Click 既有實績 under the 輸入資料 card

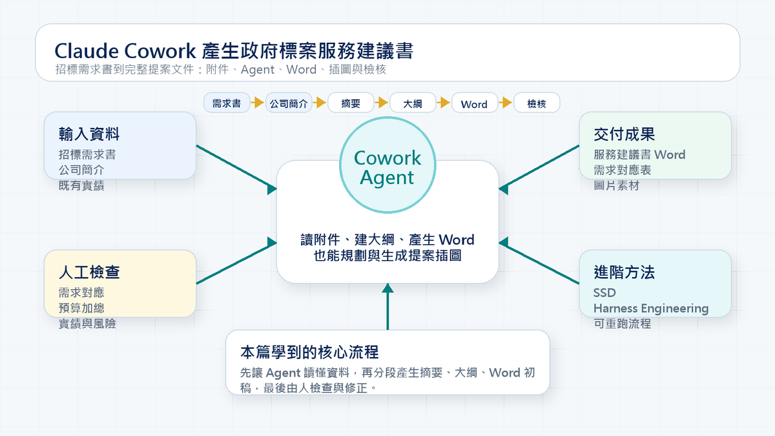(81, 186)
